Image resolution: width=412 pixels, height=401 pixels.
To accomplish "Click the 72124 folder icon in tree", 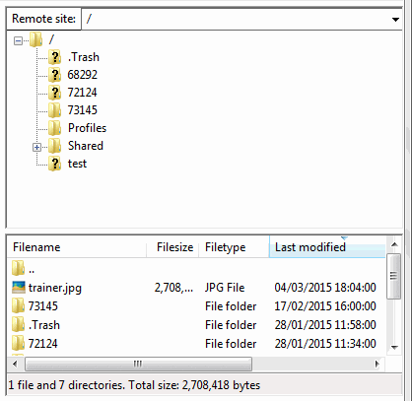I will (x=55, y=93).
